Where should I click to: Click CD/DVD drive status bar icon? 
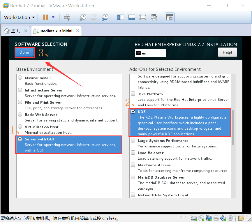tap(201, 218)
